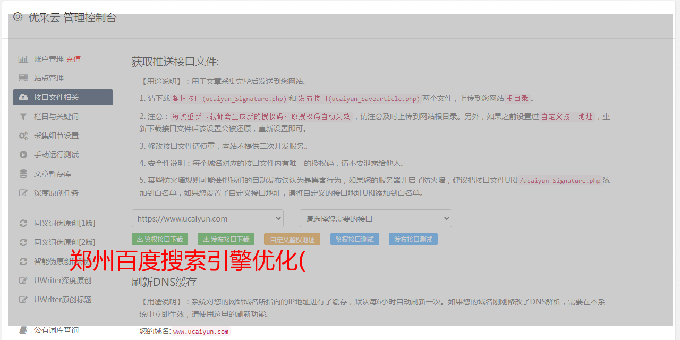Click the edit icon for UWriter原创标题
The height and width of the screenshot is (340, 680).
[23, 300]
